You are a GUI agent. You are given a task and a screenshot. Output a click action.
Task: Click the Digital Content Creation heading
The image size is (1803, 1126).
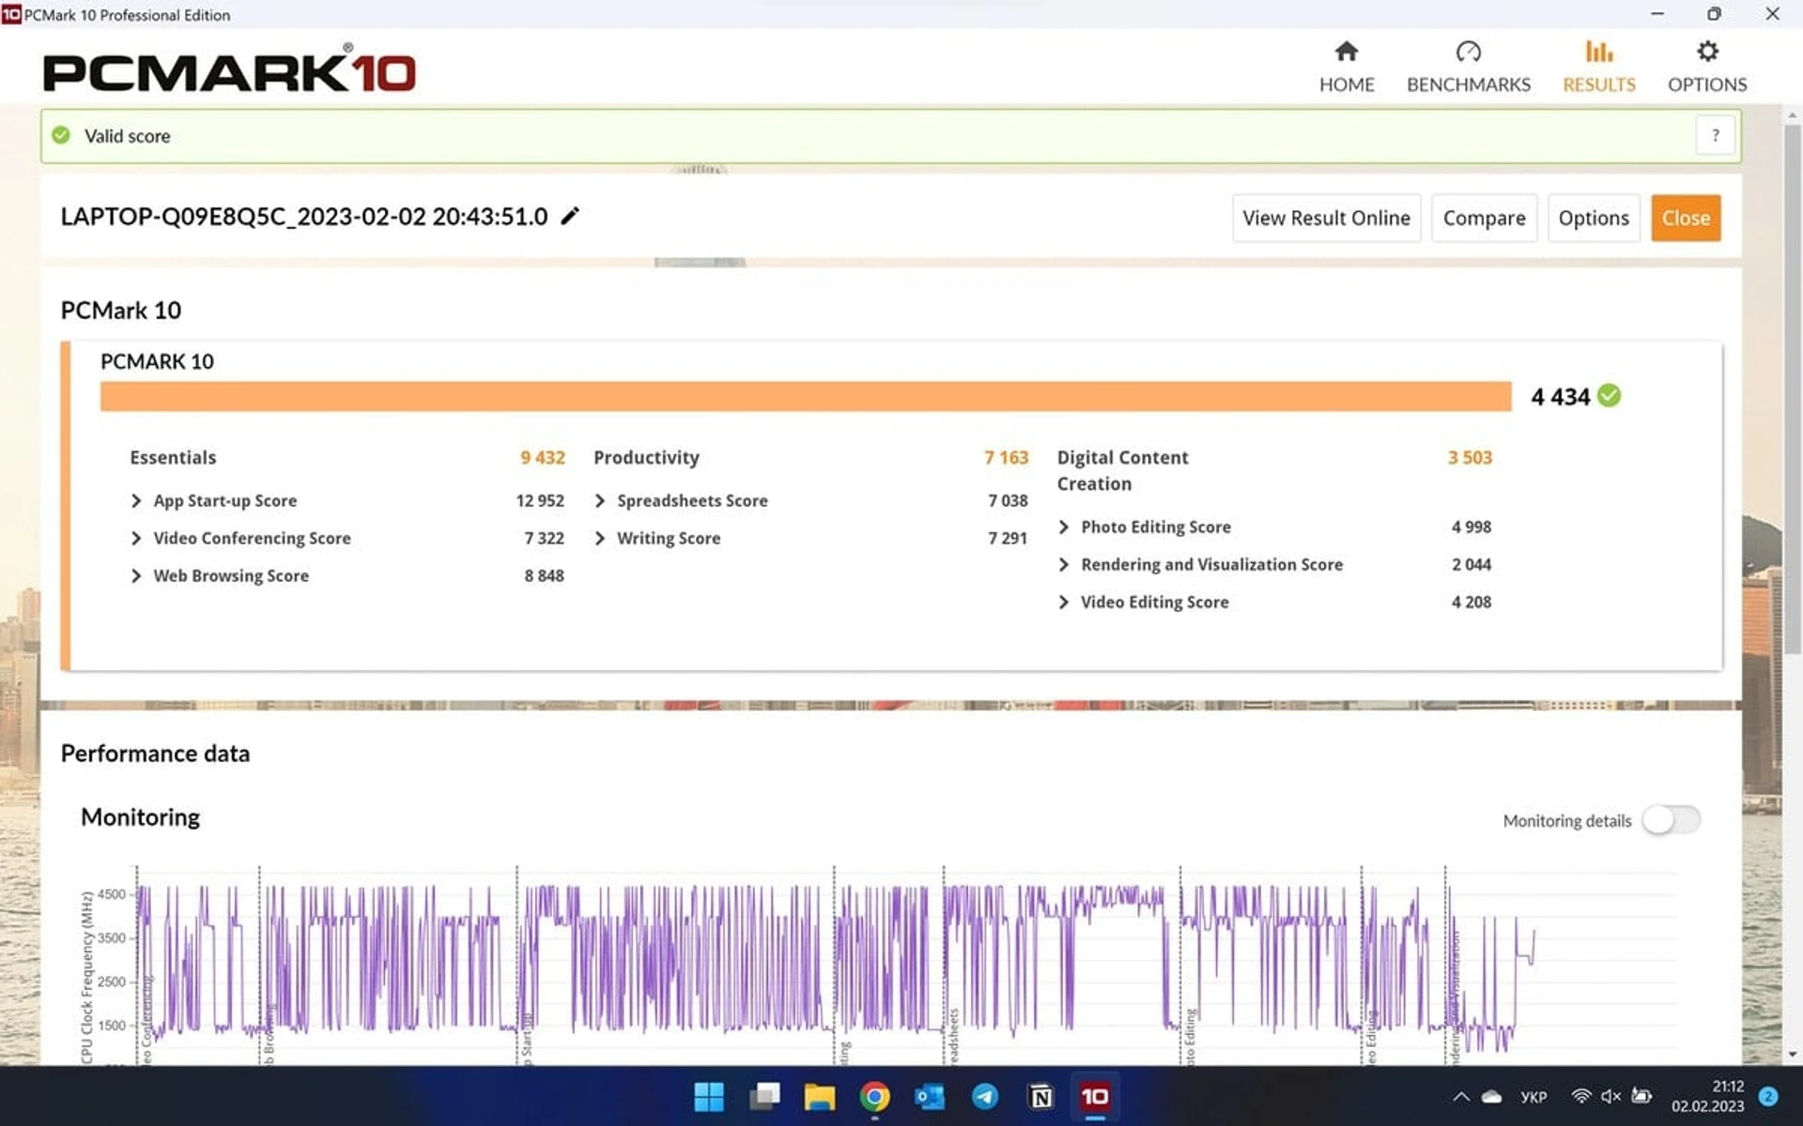pos(1122,470)
